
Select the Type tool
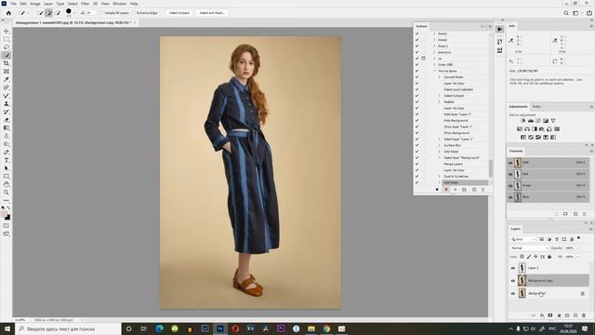tap(7, 160)
